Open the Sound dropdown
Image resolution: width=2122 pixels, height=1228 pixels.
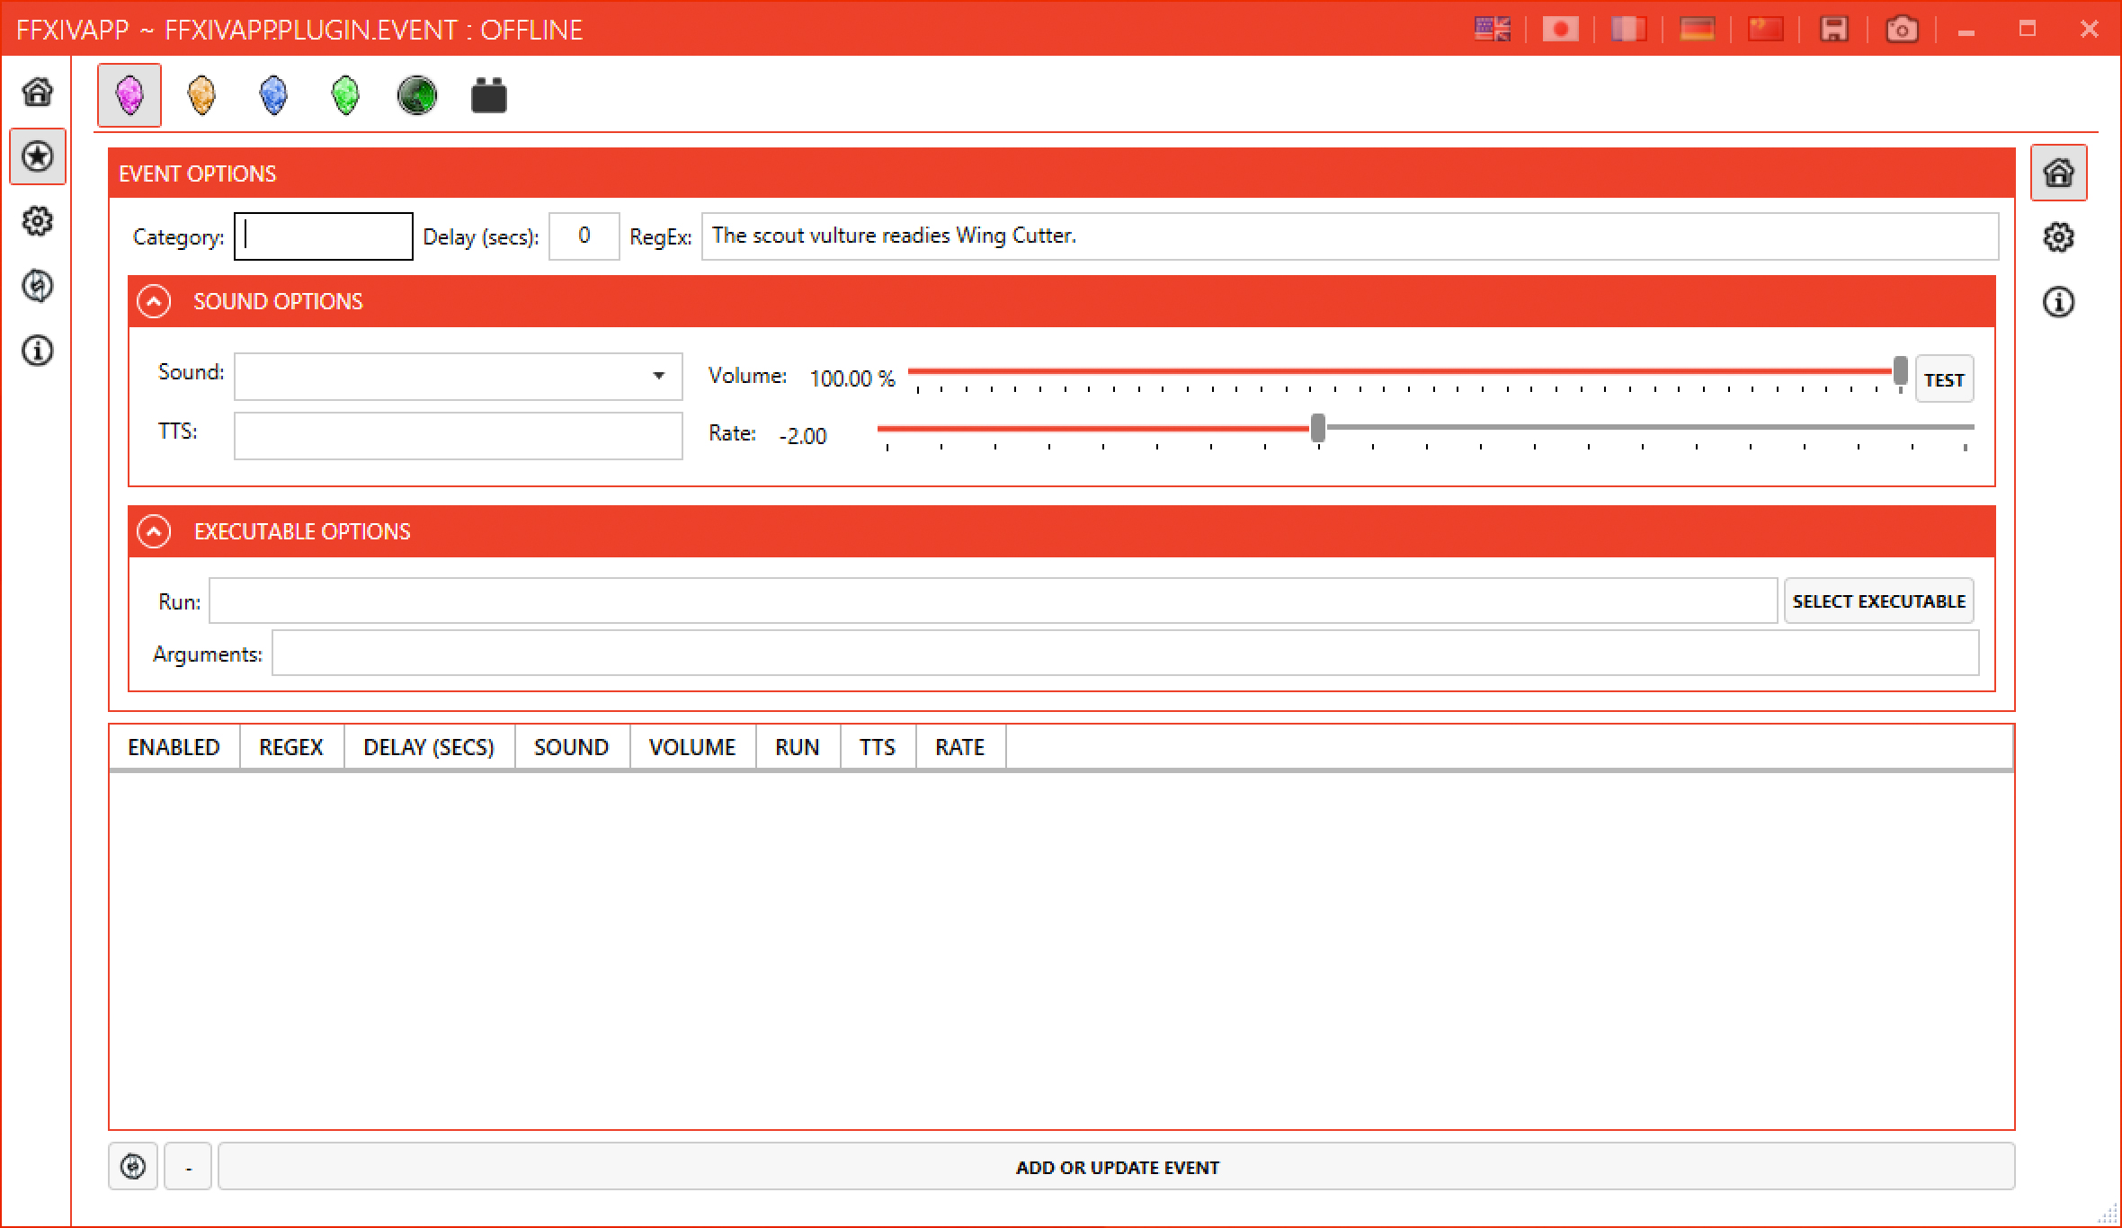[459, 376]
